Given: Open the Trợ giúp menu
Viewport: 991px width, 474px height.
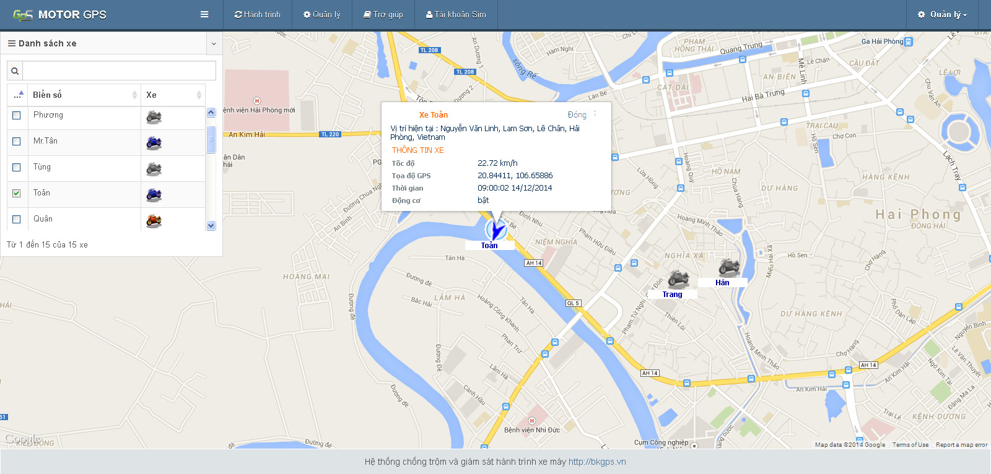Looking at the screenshot, I should click(x=383, y=14).
